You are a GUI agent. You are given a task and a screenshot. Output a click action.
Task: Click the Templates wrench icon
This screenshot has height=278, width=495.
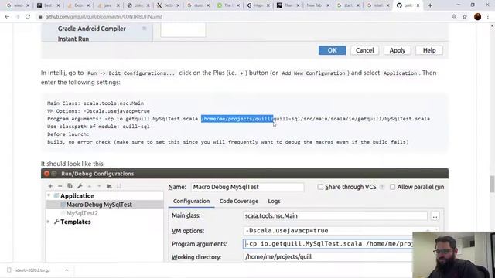point(56,222)
